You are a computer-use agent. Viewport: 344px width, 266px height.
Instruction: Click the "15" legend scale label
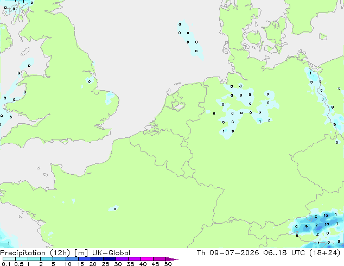[x=80, y=264]
